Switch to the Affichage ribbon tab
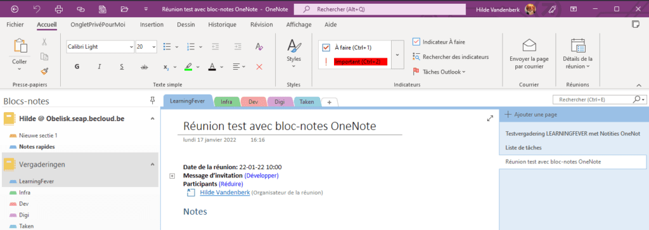The width and height of the screenshot is (649, 230). click(x=299, y=25)
